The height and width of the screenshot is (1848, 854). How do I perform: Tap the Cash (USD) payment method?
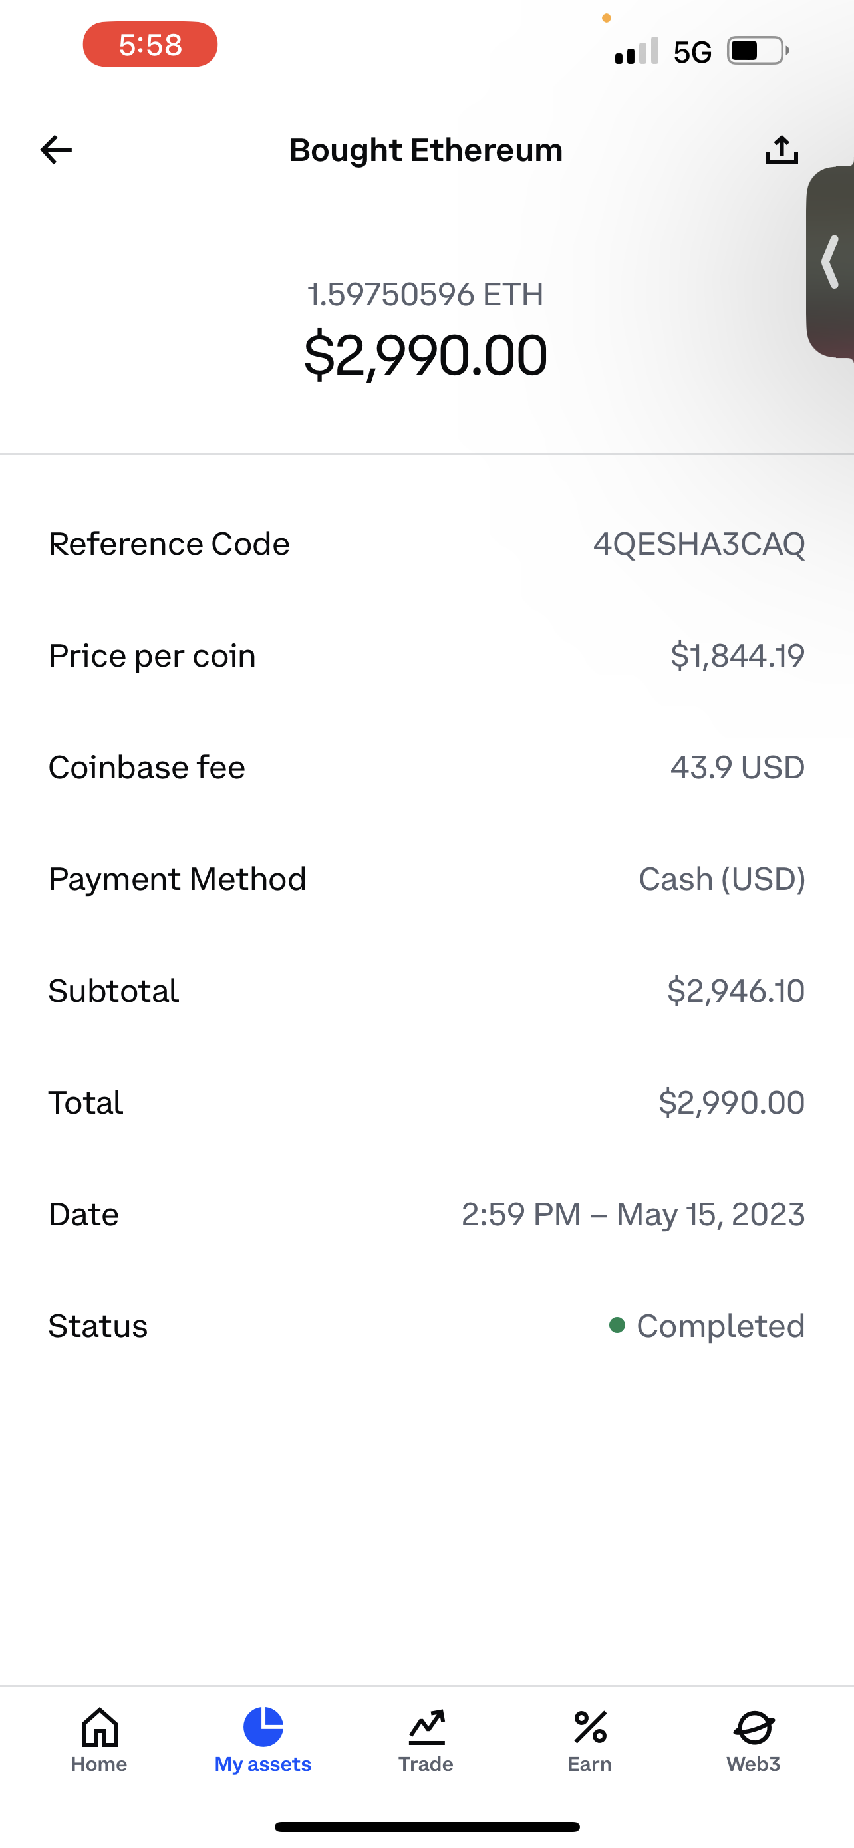pos(722,879)
